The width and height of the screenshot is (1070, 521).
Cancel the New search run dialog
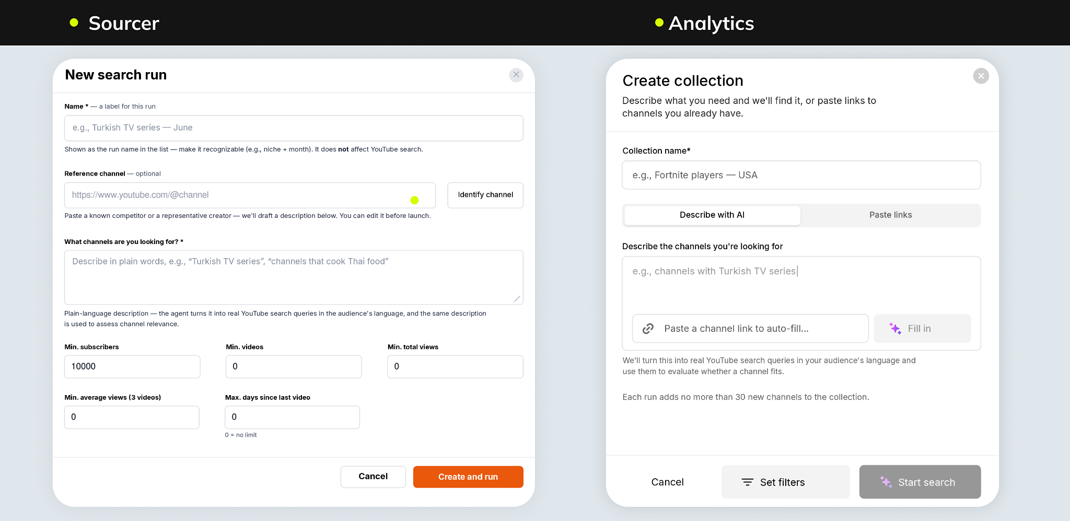coord(373,477)
